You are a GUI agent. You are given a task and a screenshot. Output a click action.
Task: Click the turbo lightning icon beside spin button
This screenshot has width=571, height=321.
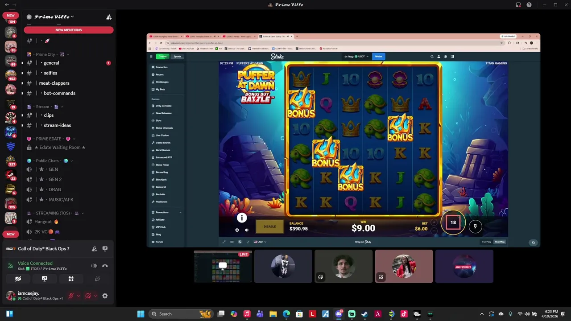[475, 226]
